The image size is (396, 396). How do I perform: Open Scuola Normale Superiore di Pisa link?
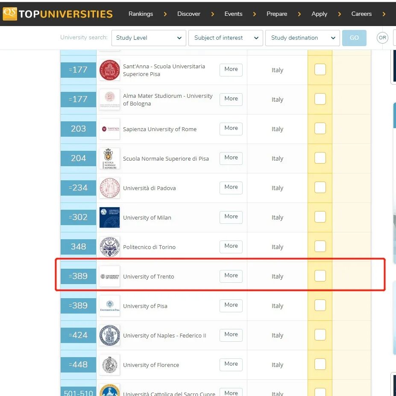166,158
